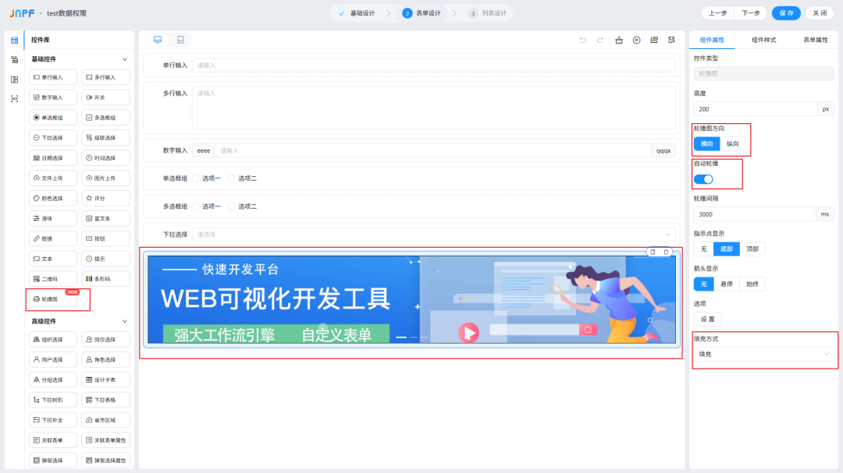
Task: Click the 上一步 button
Action: pos(718,13)
